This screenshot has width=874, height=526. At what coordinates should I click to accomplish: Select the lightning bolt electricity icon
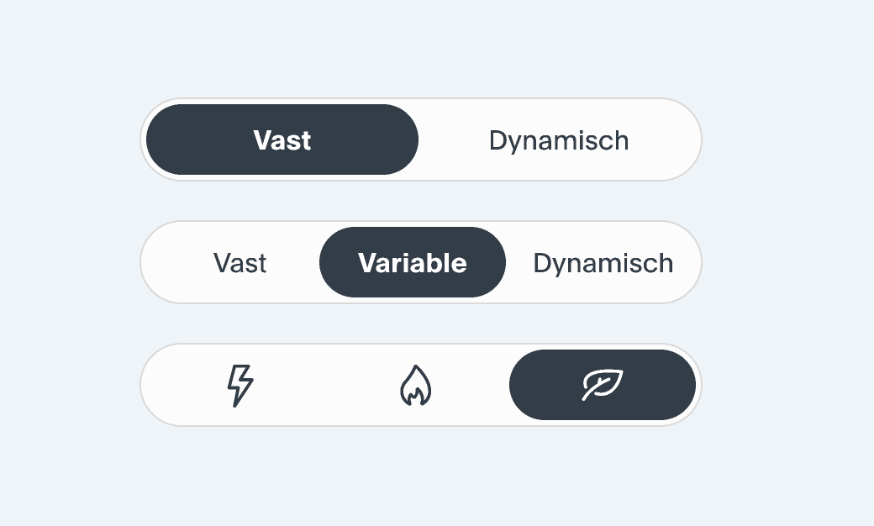pos(240,385)
